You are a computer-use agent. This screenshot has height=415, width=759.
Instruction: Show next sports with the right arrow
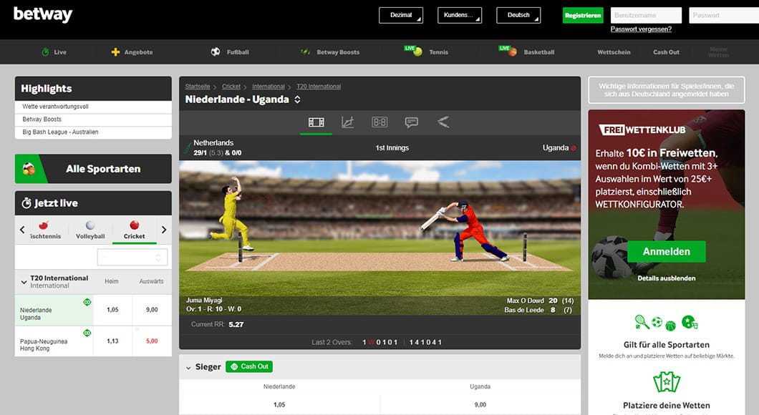[163, 230]
